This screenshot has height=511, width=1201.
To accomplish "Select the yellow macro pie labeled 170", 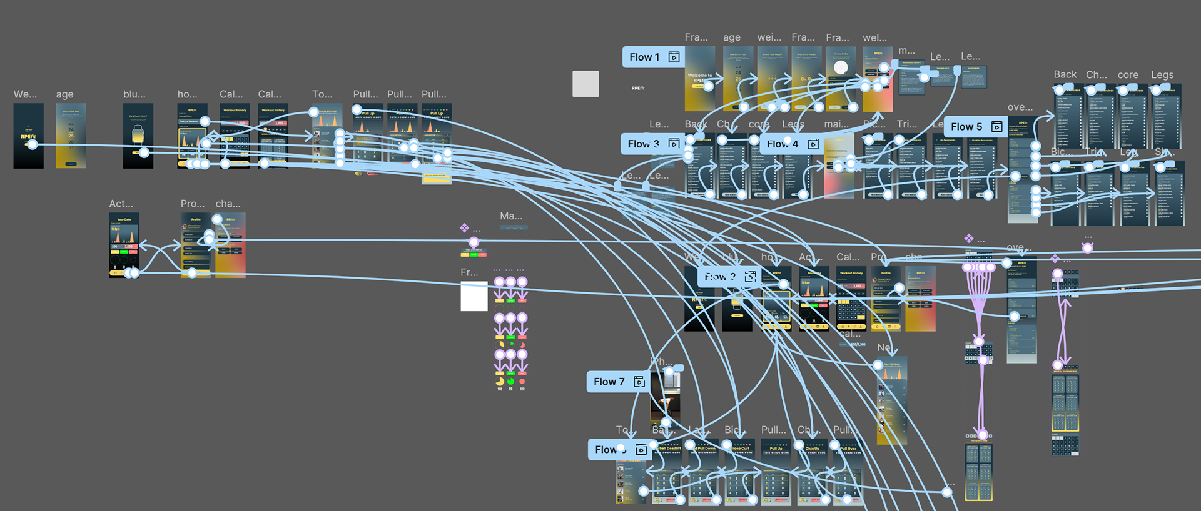I will pos(500,381).
